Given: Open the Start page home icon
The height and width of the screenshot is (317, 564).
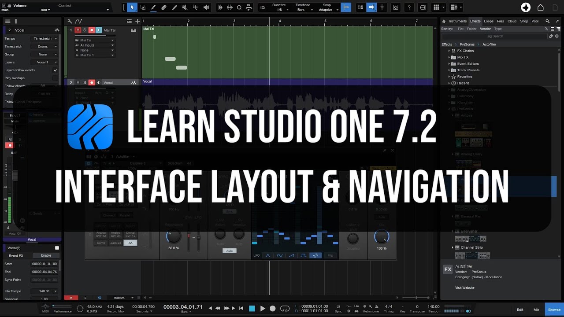Looking at the screenshot, I should coord(541,7).
